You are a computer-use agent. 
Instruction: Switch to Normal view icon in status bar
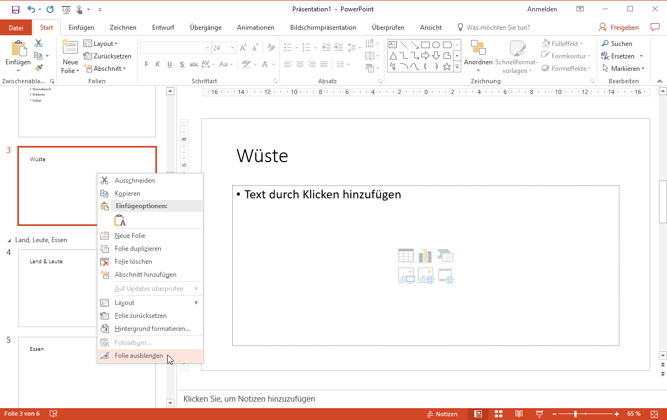478,414
